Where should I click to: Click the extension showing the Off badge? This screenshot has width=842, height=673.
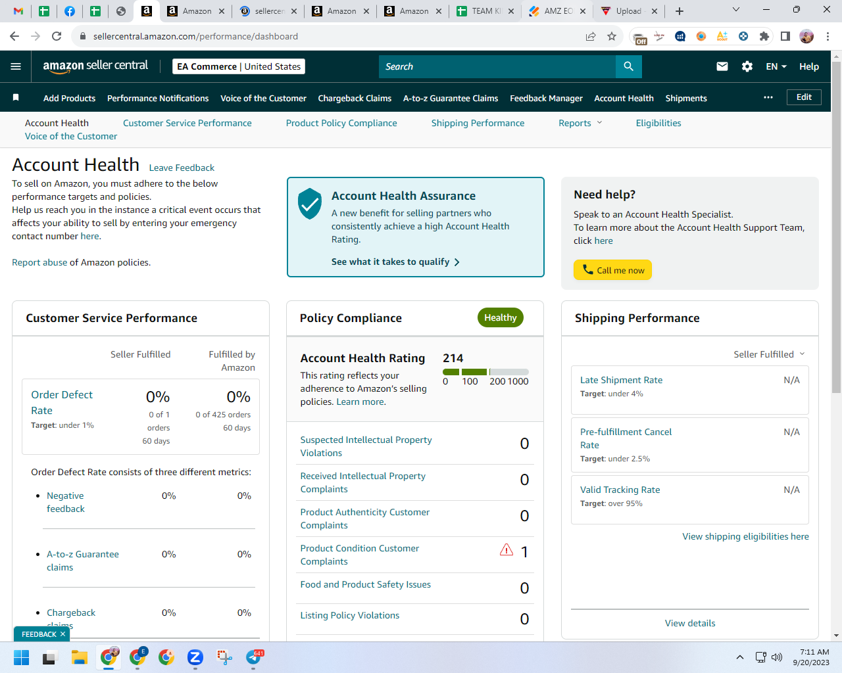pos(639,37)
